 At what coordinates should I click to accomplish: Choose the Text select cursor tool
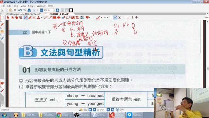click(12, 17)
